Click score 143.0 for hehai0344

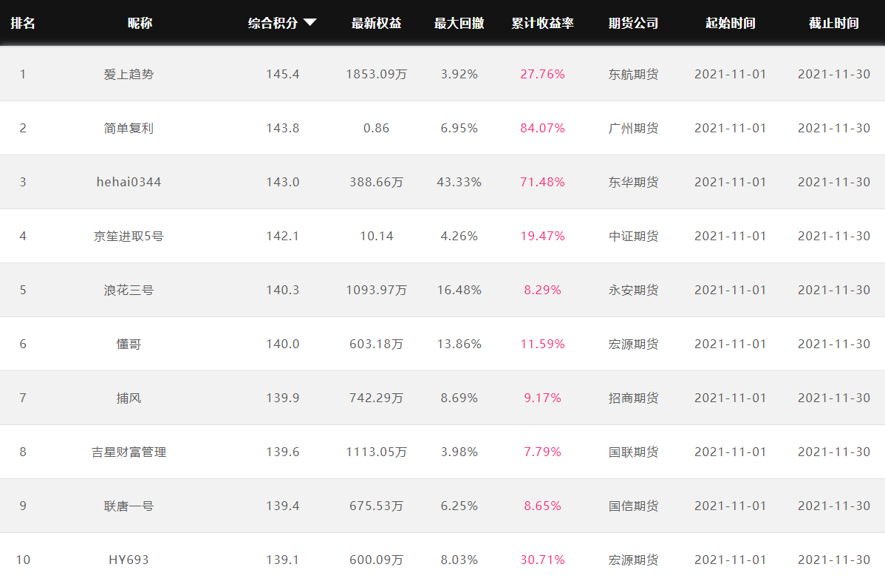283,182
